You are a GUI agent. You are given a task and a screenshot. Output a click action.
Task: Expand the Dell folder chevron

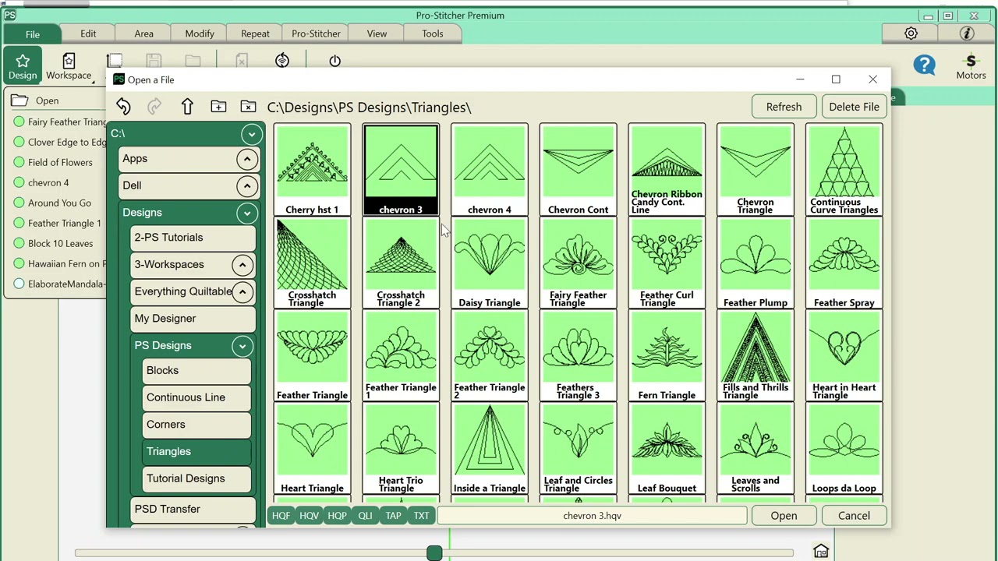(246, 186)
